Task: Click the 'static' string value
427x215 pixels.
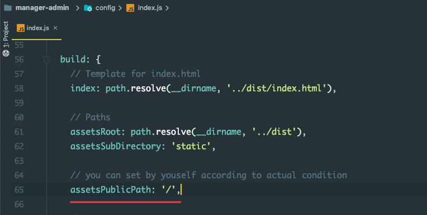Action: pos(191,146)
